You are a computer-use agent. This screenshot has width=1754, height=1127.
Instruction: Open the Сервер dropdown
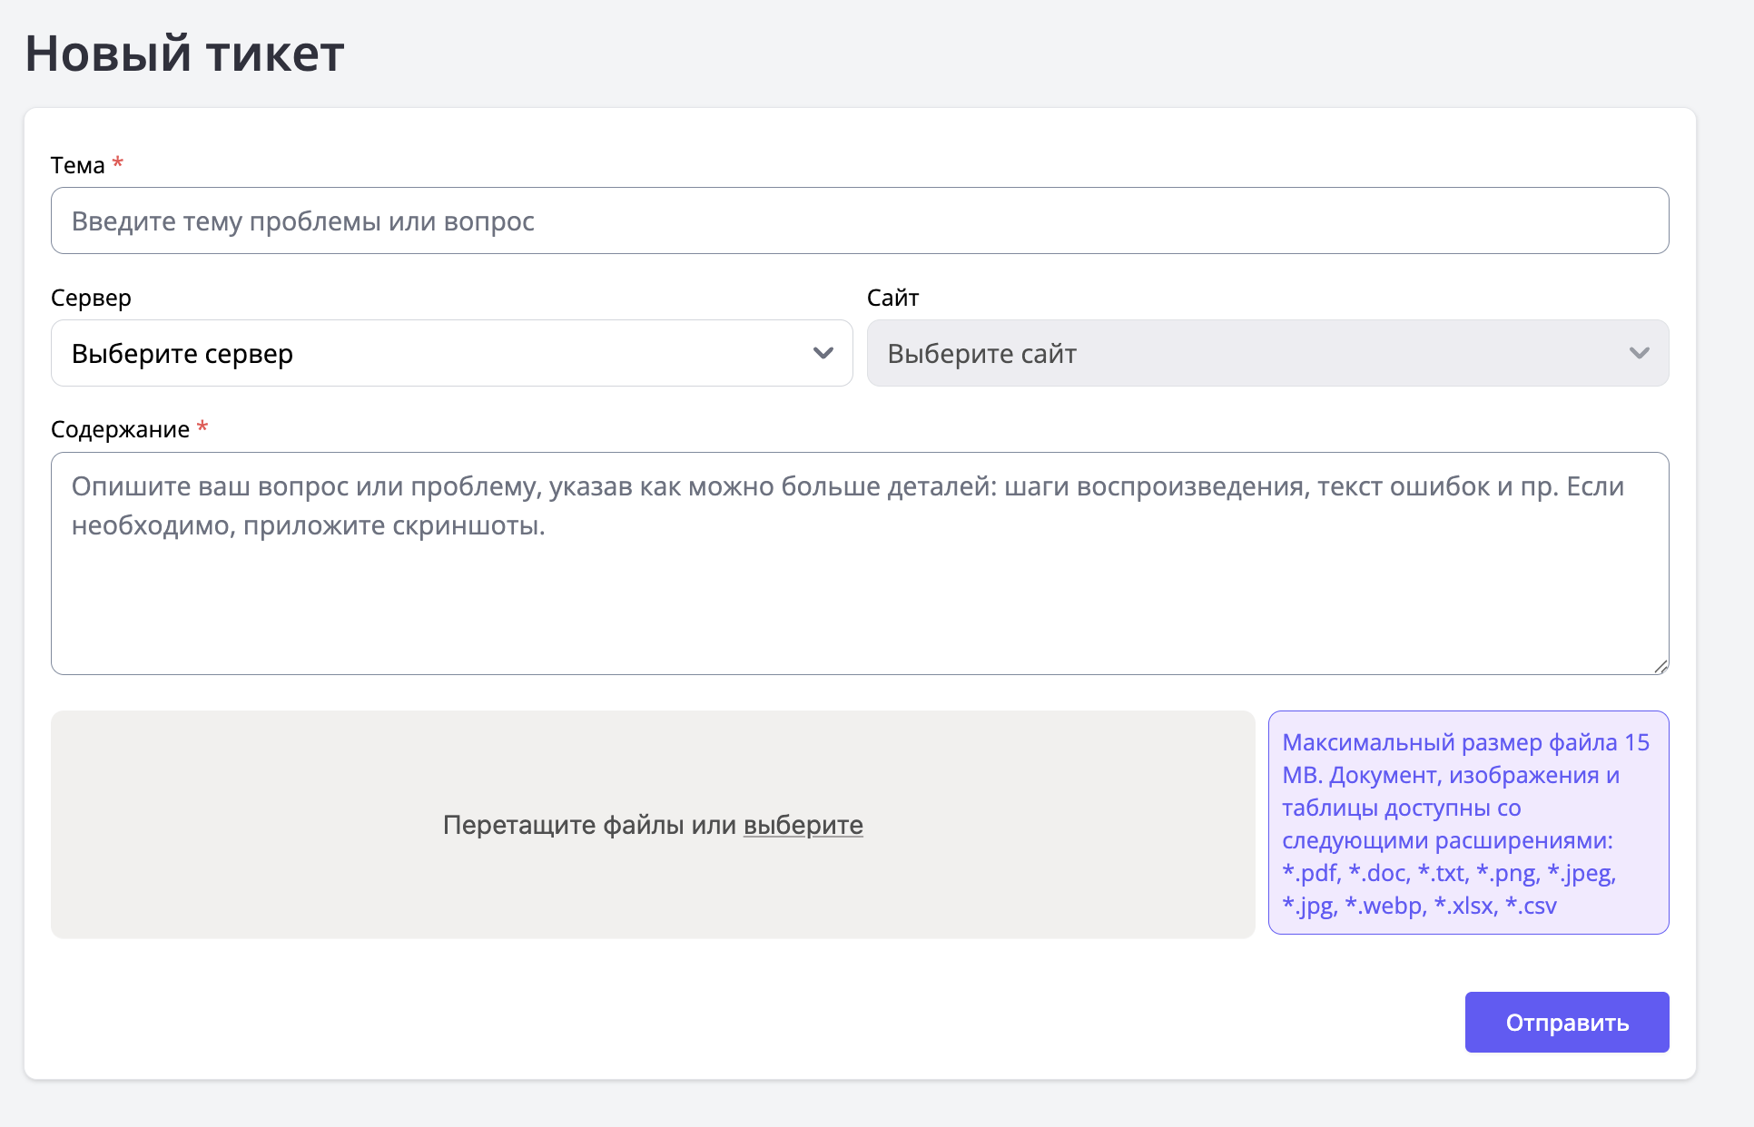pyautogui.click(x=451, y=353)
